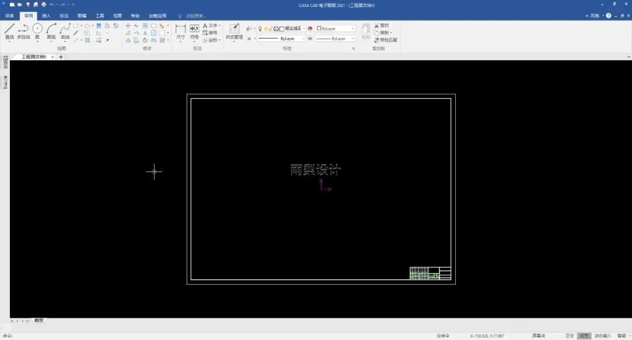Click the help question mark icon

(x=609, y=16)
